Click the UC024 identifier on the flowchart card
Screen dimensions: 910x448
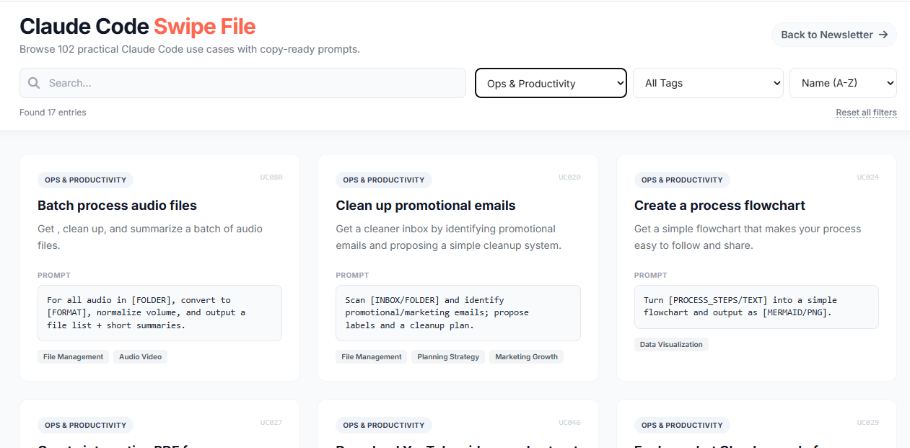[x=867, y=177]
